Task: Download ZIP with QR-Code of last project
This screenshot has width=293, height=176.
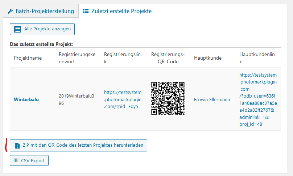Action: pos(78,146)
